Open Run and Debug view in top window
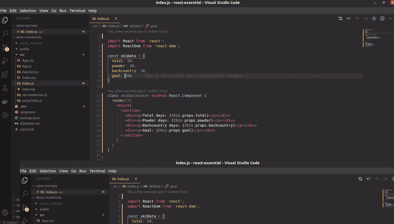394x224 pixels. 5,61
